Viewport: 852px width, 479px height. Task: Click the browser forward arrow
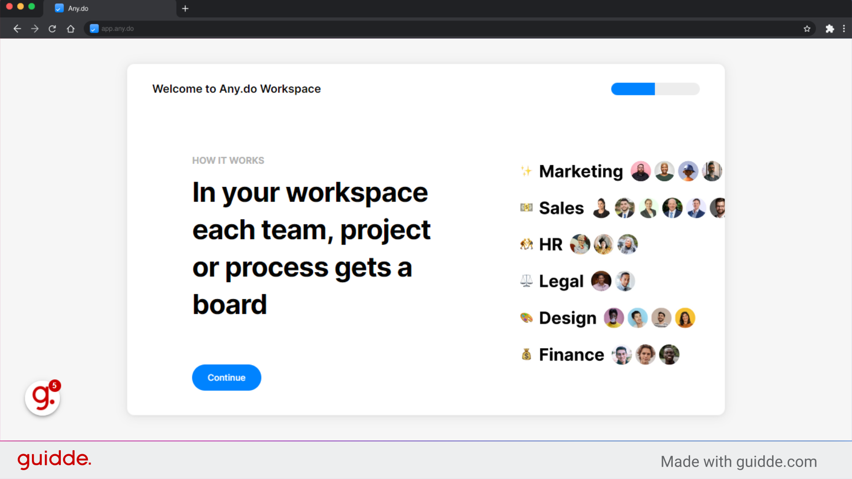point(35,29)
